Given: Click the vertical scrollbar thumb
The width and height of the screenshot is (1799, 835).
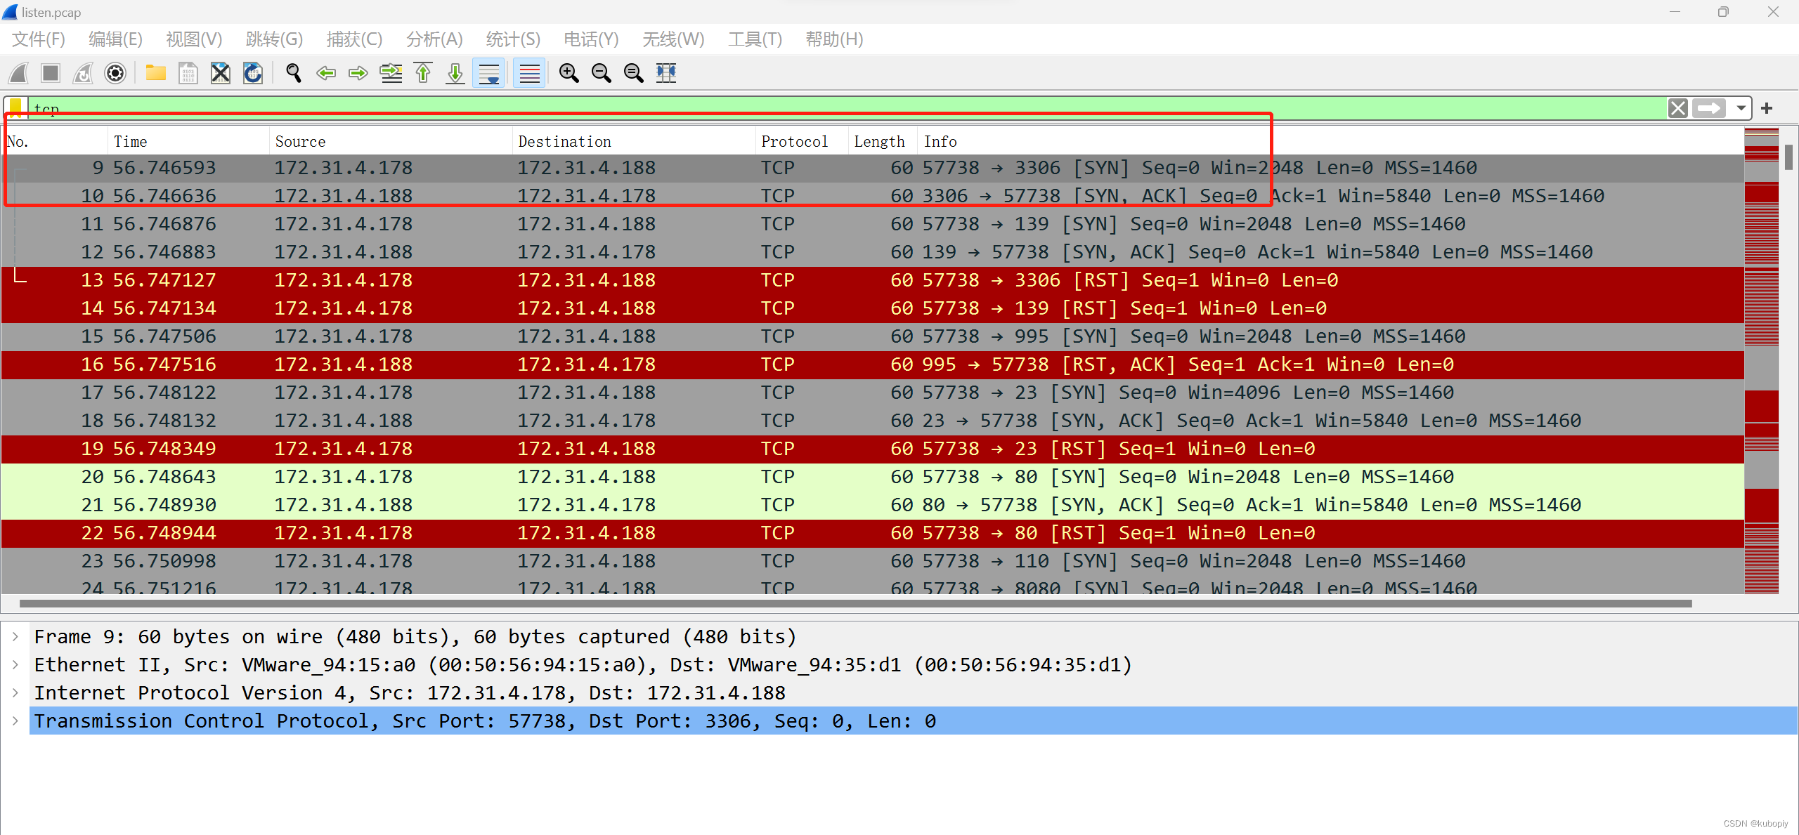Looking at the screenshot, I should click(1788, 157).
